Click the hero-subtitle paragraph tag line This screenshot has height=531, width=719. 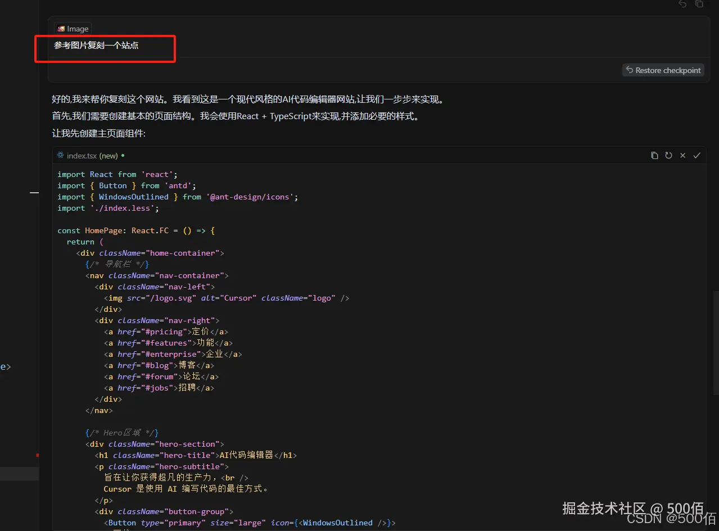point(161,466)
